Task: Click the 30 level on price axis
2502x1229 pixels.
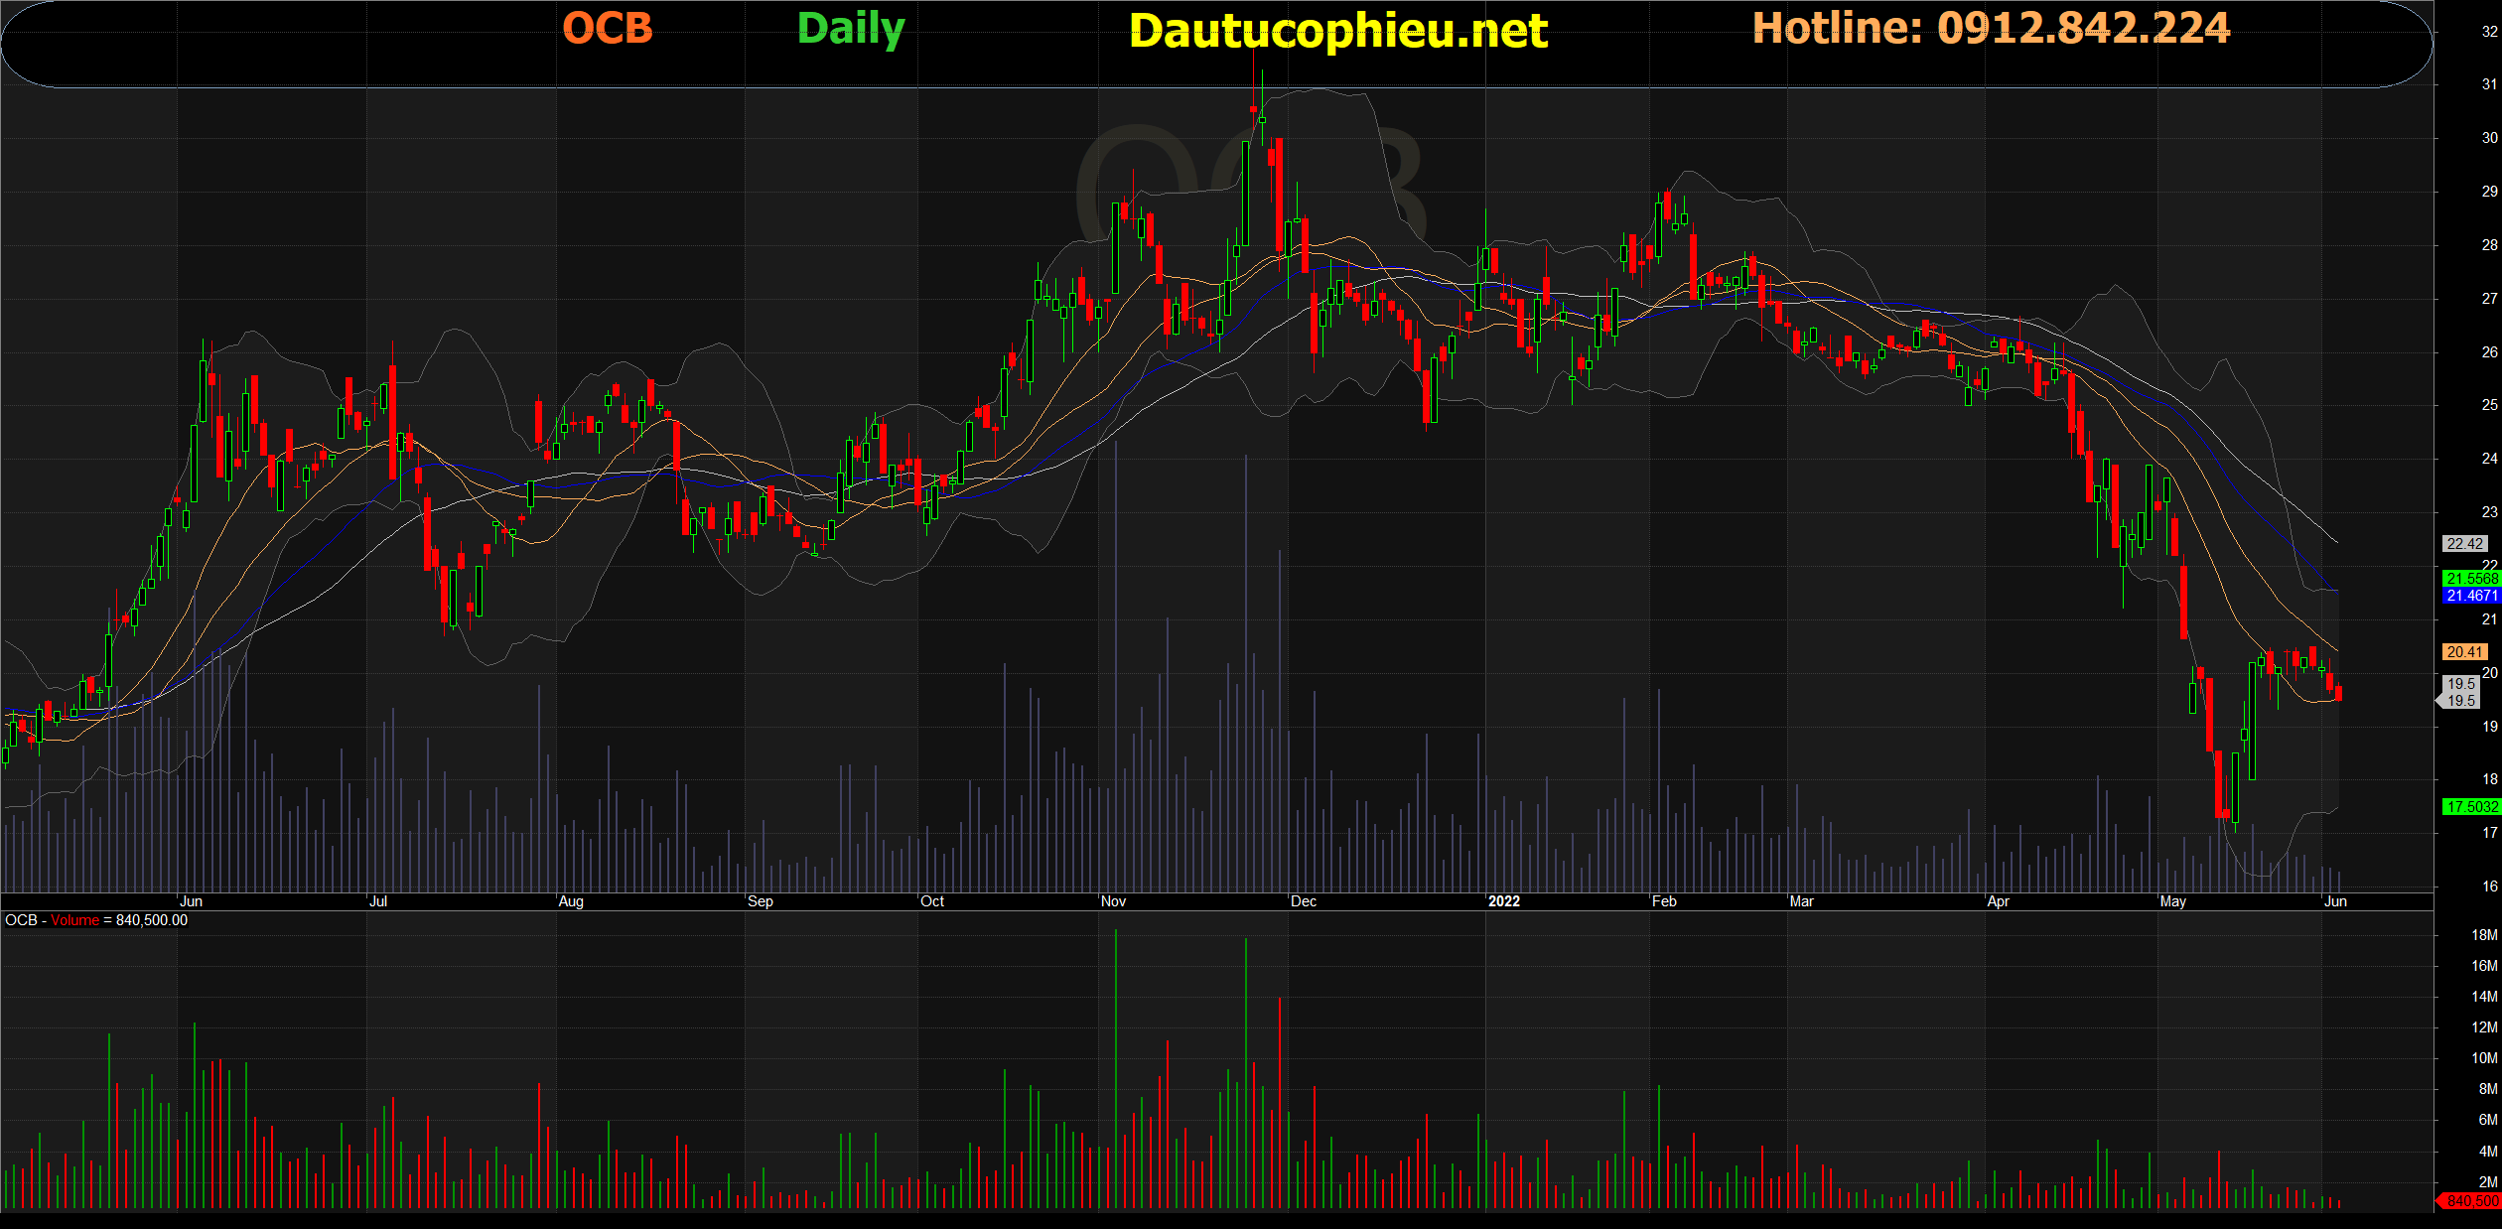Action: pos(2489,138)
